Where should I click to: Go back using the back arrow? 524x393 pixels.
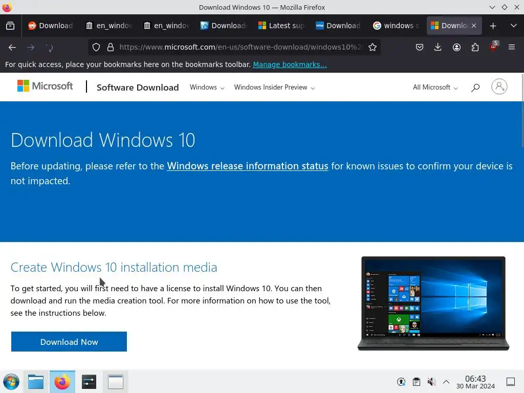(12, 48)
